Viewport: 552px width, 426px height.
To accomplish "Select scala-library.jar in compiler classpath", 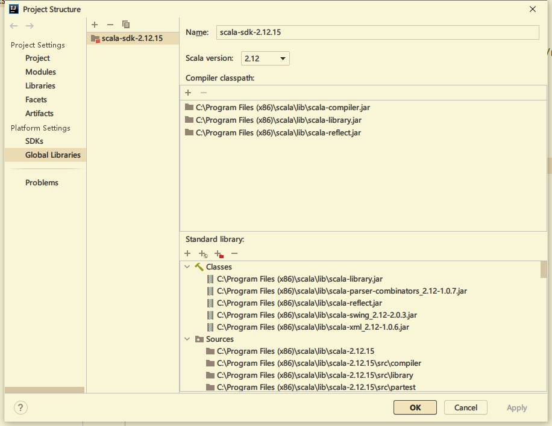I will (278, 120).
